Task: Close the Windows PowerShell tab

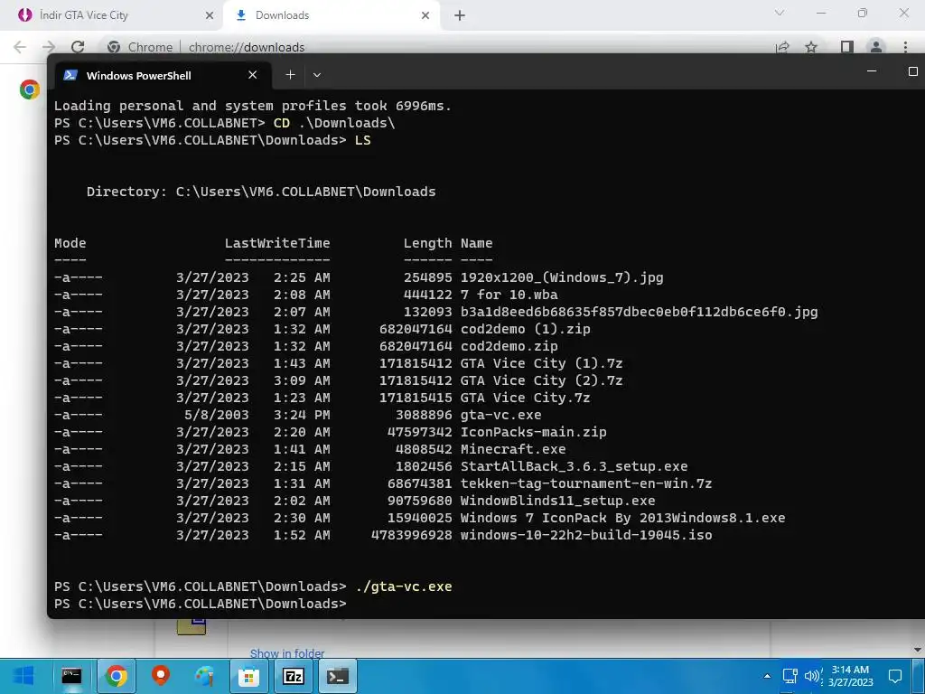Action: 253,75
